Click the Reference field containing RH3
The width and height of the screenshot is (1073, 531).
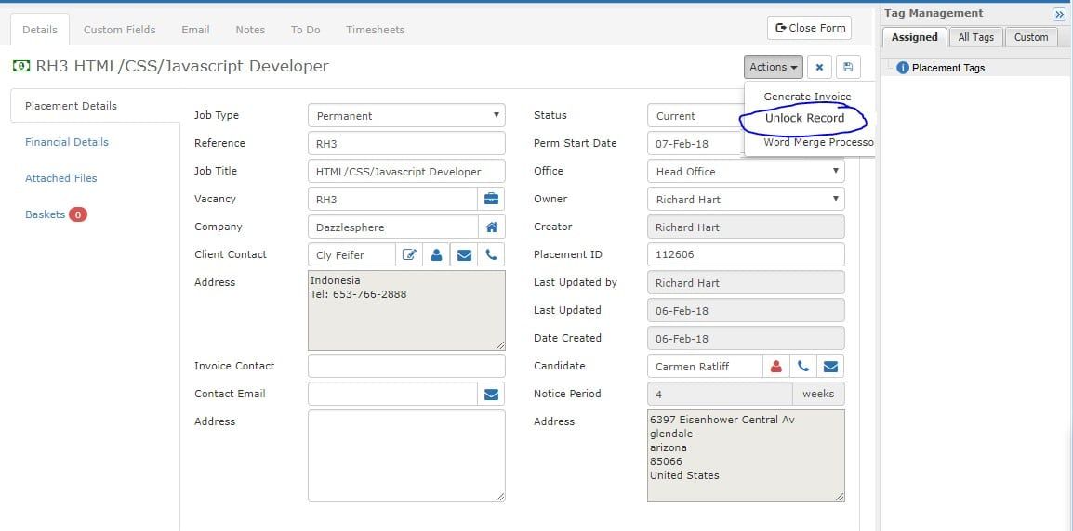point(406,144)
